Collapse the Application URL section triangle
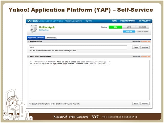Image resolution: width=164 pixels, height=123 pixels. tap(28, 42)
